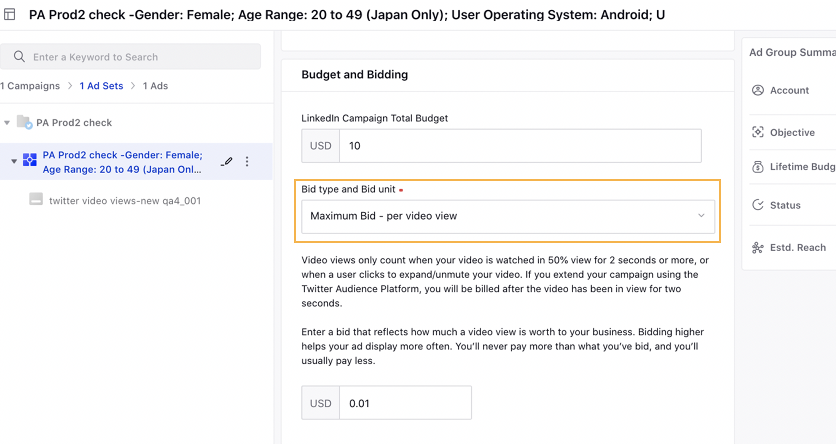Select the twitter video views-new qa4_001 ad
The width and height of the screenshot is (836, 444).
[x=125, y=200]
